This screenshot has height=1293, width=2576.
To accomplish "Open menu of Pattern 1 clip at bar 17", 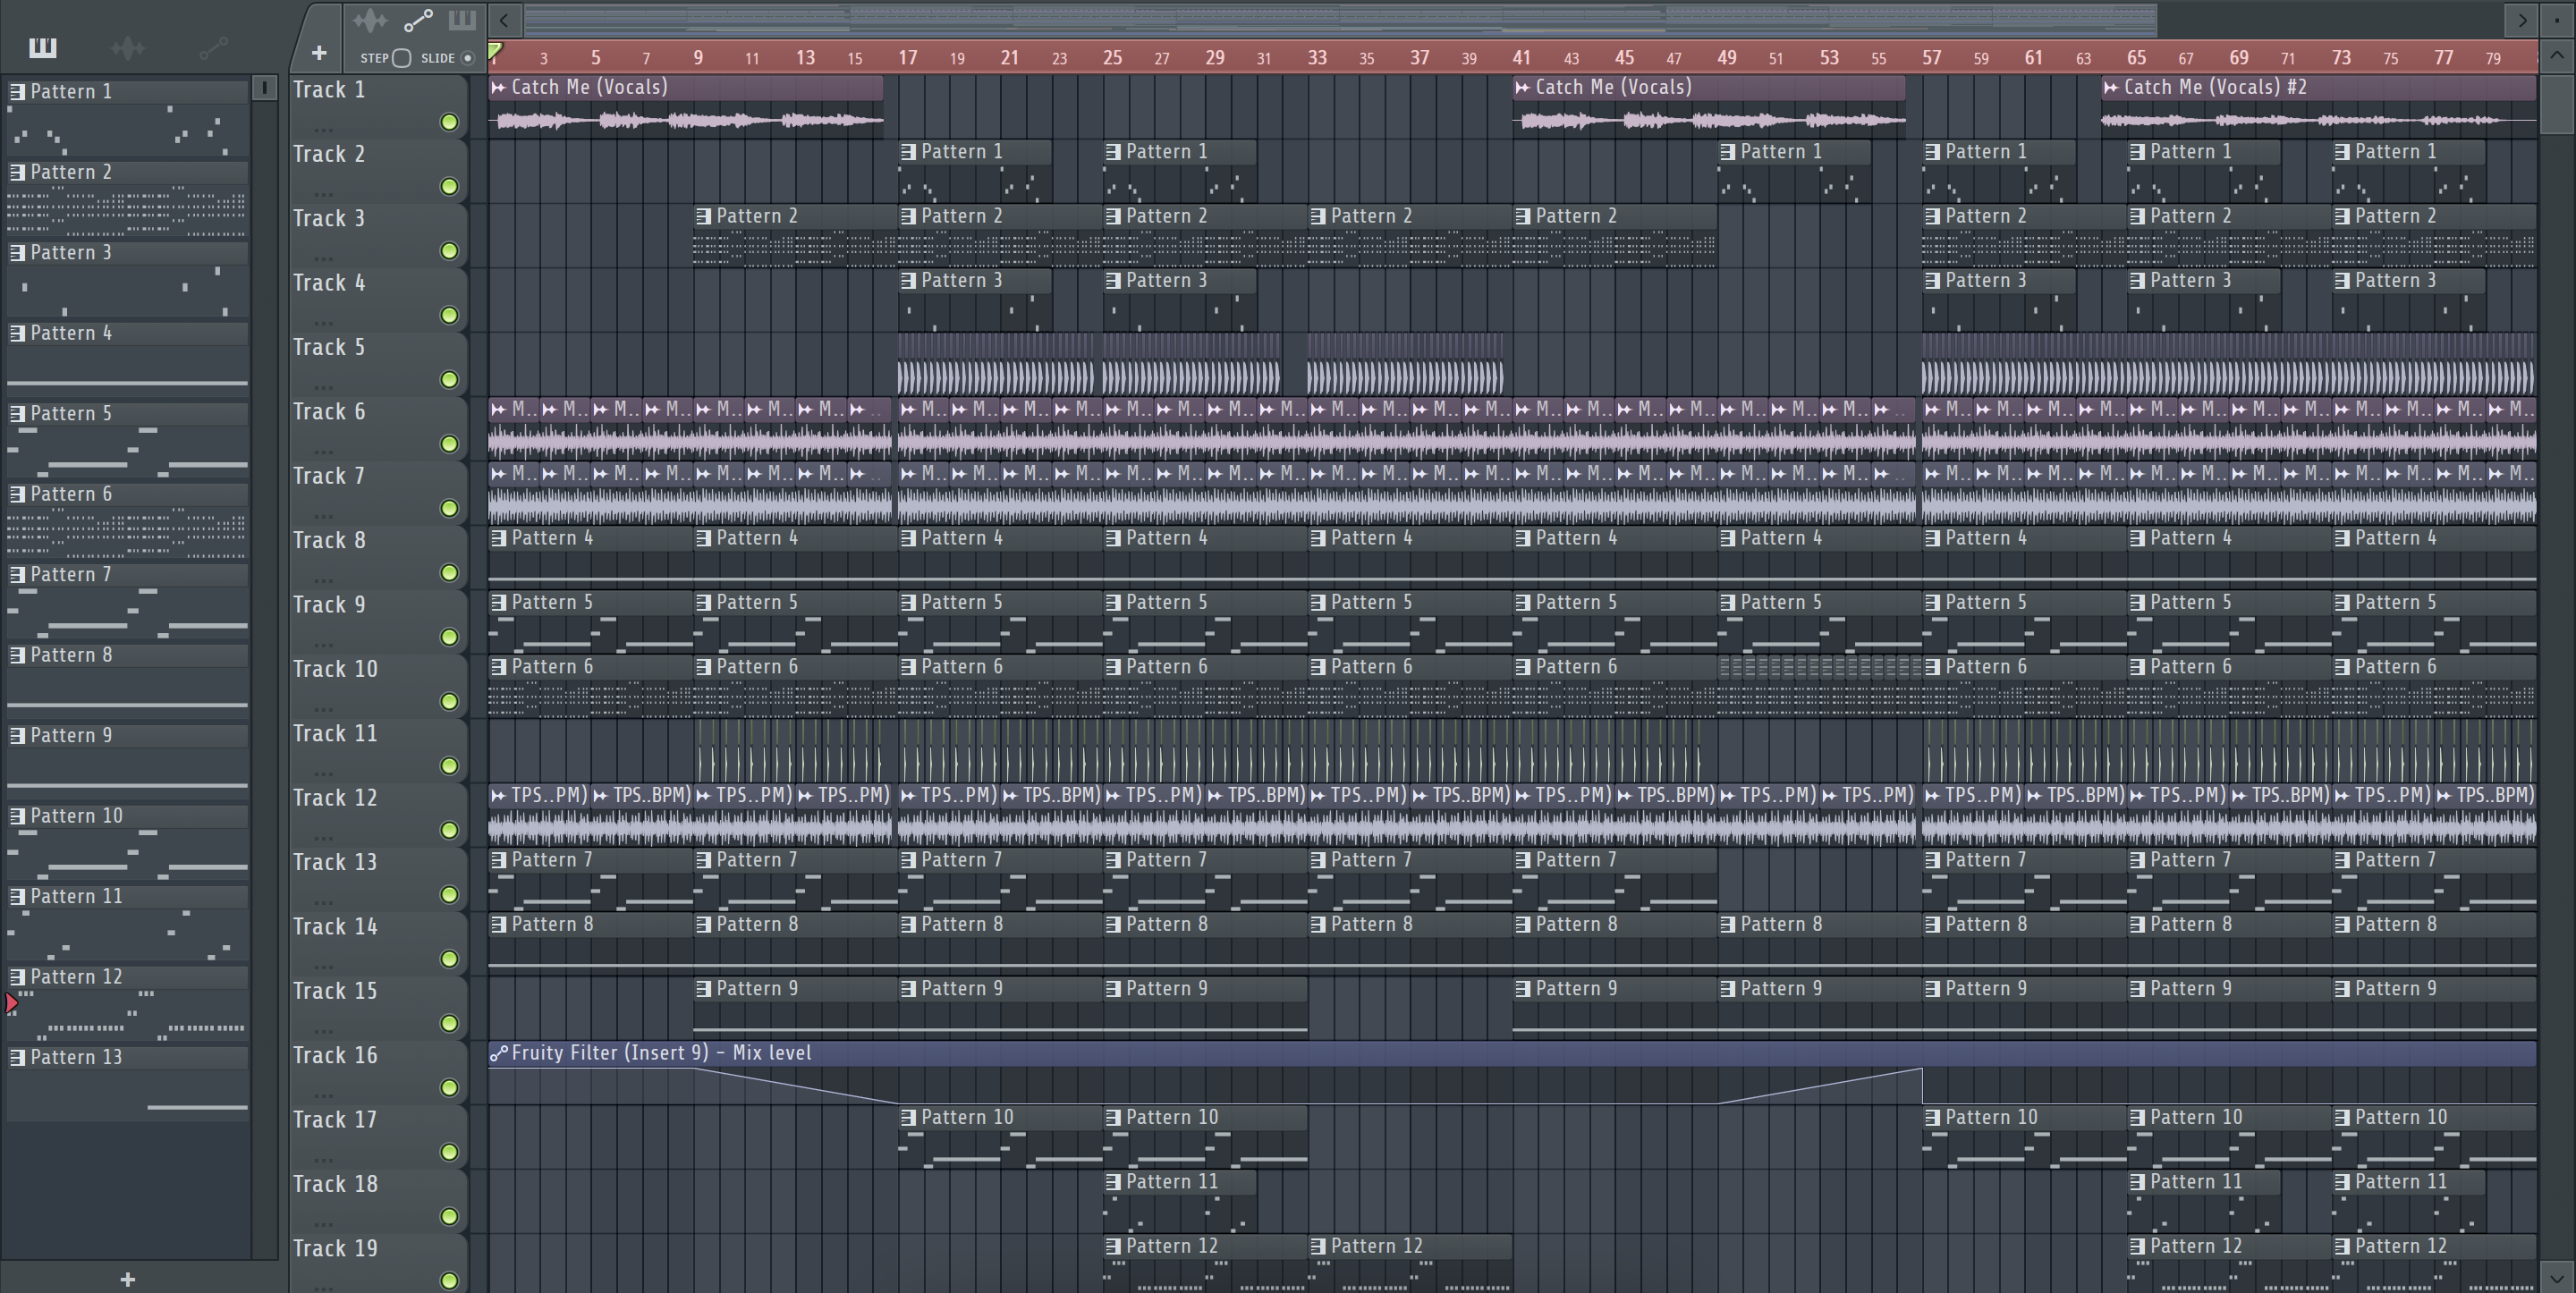I will pos(908,152).
